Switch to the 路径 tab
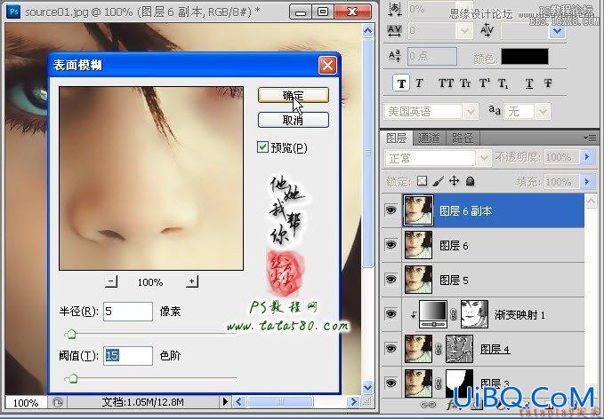 click(463, 138)
